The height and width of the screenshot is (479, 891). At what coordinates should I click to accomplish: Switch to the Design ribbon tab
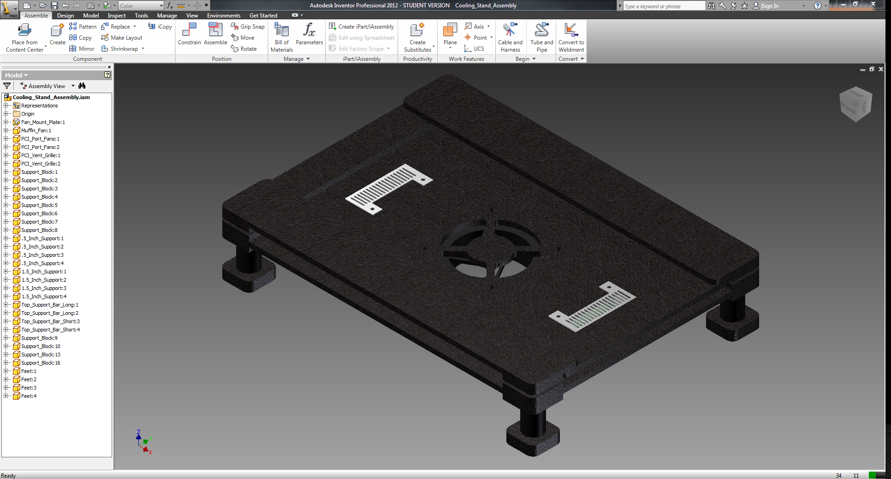pyautogui.click(x=65, y=16)
